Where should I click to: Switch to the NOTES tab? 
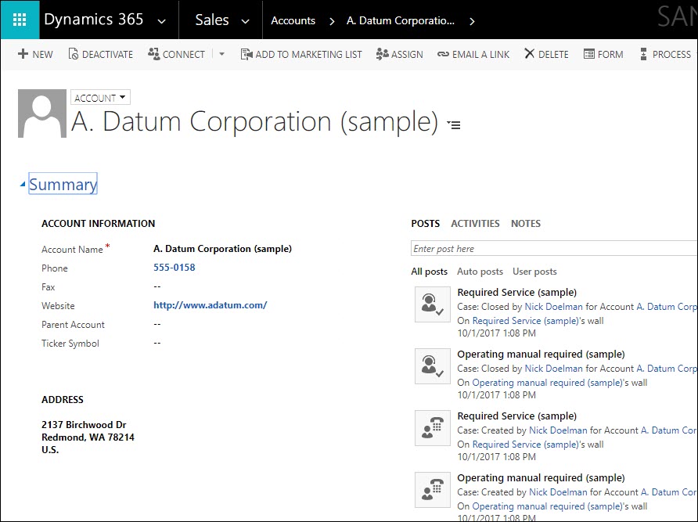click(x=526, y=224)
